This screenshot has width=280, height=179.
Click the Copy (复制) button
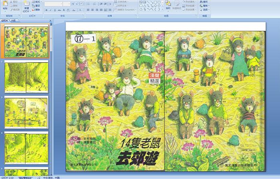(x=14, y=6)
